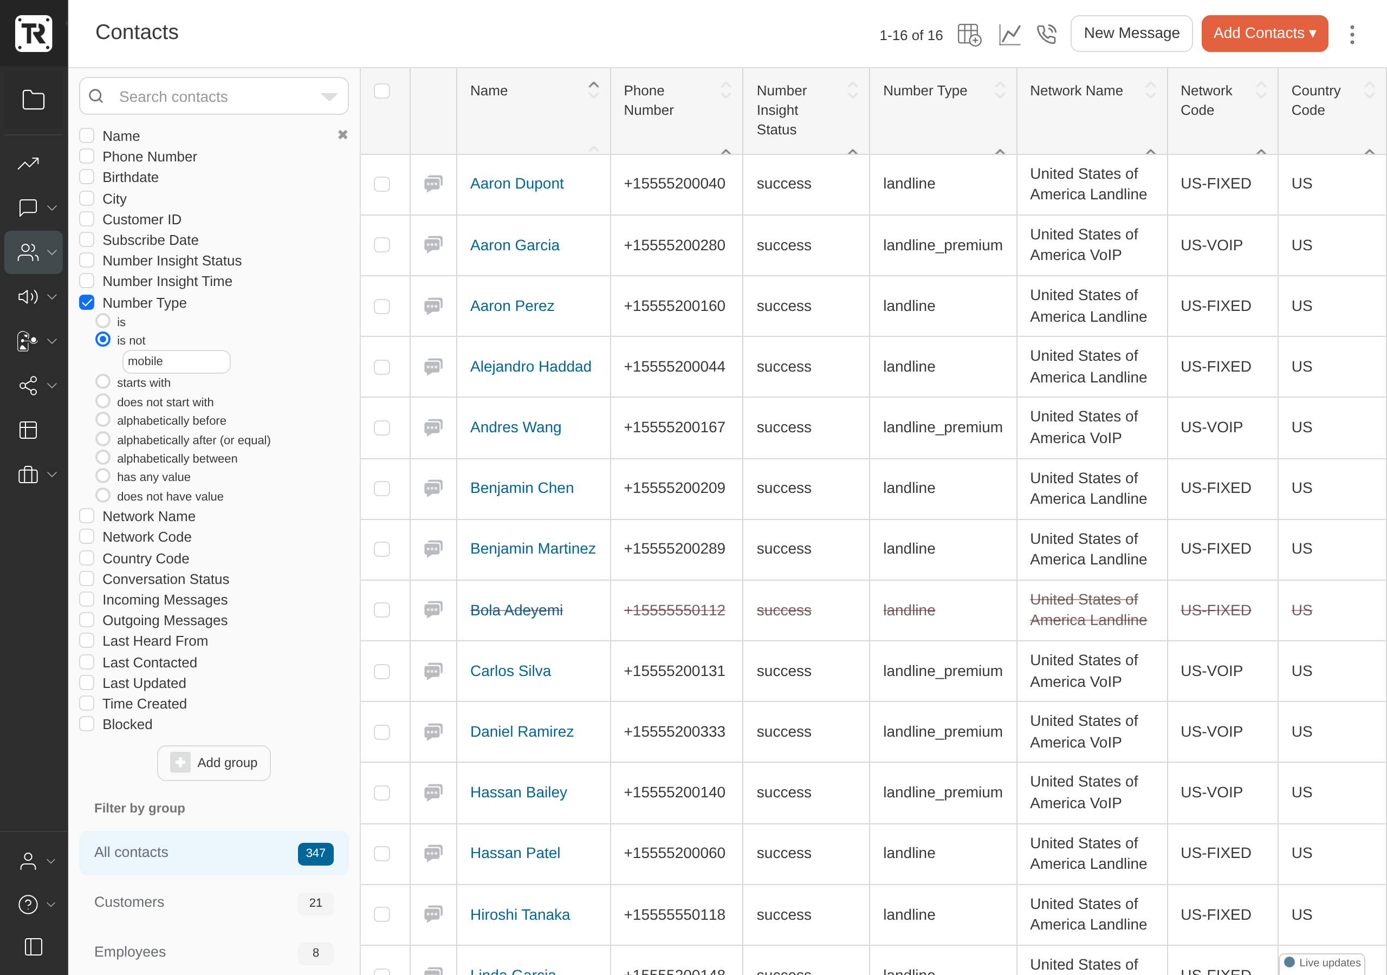Open the messages chat bubble sidebar icon

click(28, 207)
